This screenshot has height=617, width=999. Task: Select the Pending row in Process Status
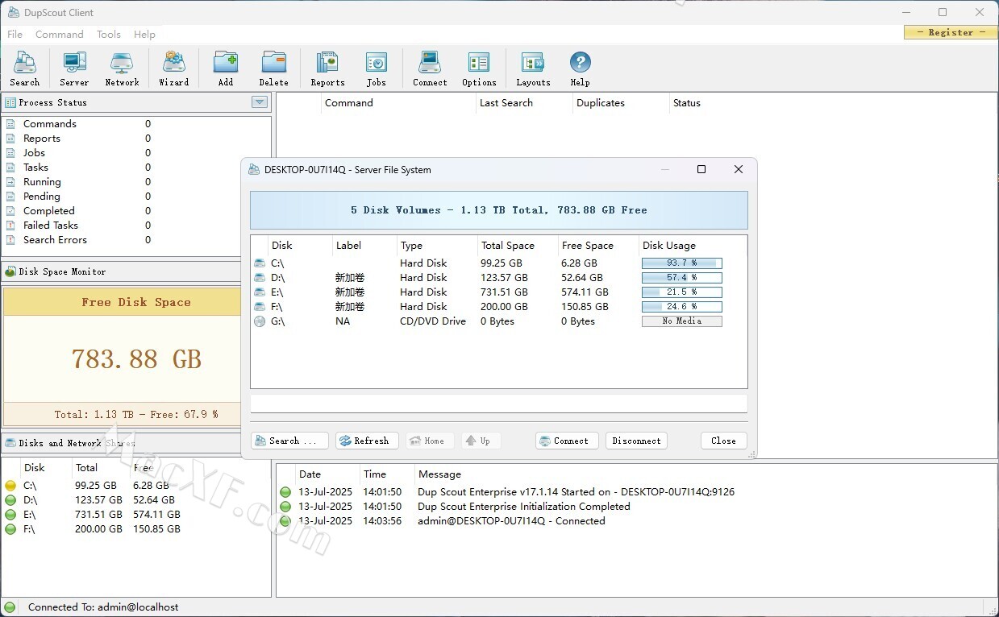pos(136,197)
